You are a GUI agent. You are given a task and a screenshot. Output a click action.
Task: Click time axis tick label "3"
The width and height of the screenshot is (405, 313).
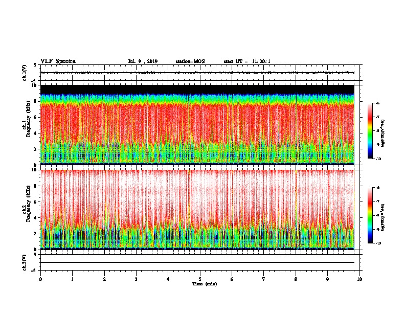pos(136,279)
